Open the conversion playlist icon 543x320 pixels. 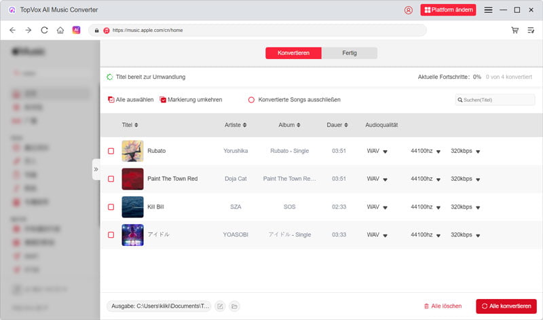click(531, 30)
